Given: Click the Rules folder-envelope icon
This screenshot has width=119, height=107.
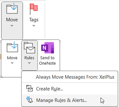Looking at the screenshot, I should [x=29, y=48].
